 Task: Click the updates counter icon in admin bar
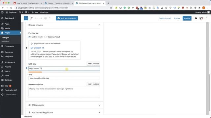21,12
